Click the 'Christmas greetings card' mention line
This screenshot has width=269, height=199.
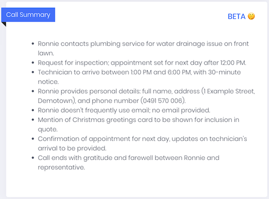[138, 124]
